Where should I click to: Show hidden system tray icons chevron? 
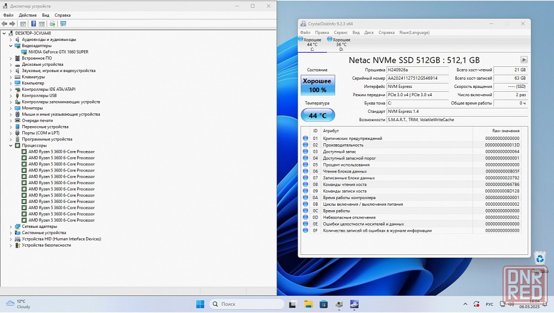(x=465, y=304)
